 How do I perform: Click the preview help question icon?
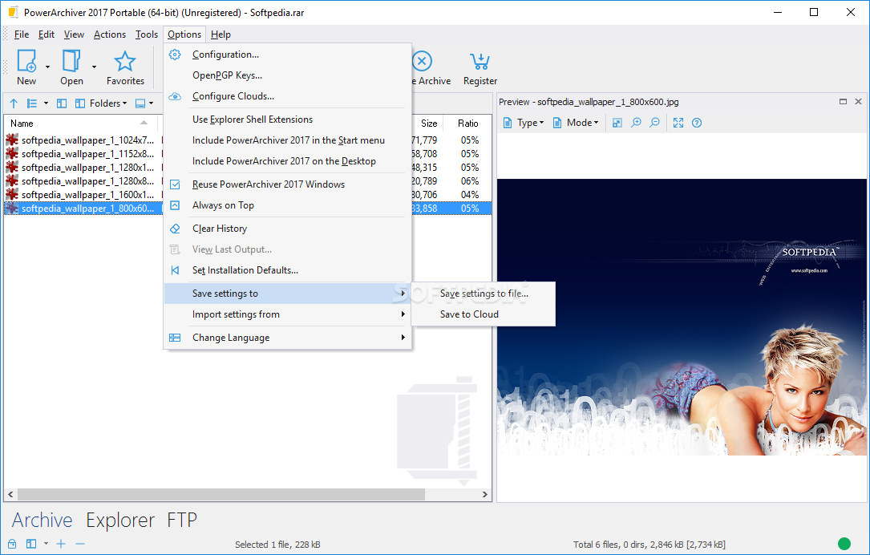(x=697, y=123)
